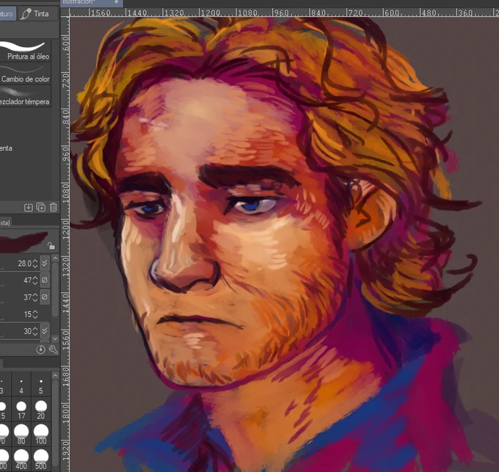The width and height of the screenshot is (499, 472).
Task: Switch to the Ilustración document tab
Action: coord(91,3)
